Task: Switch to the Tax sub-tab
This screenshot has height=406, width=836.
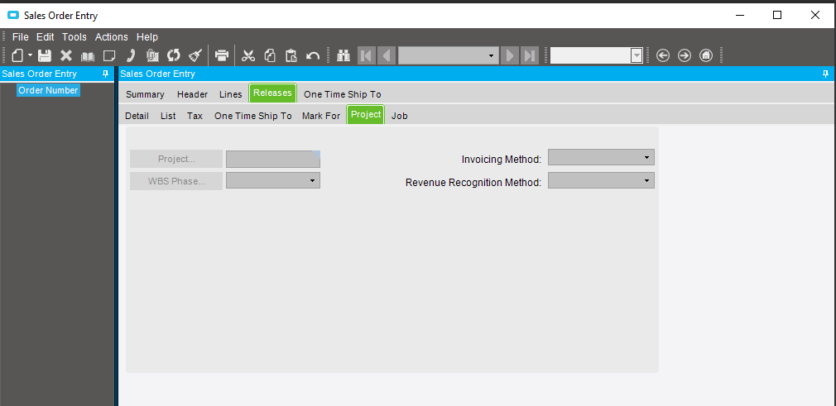Action: tap(195, 116)
